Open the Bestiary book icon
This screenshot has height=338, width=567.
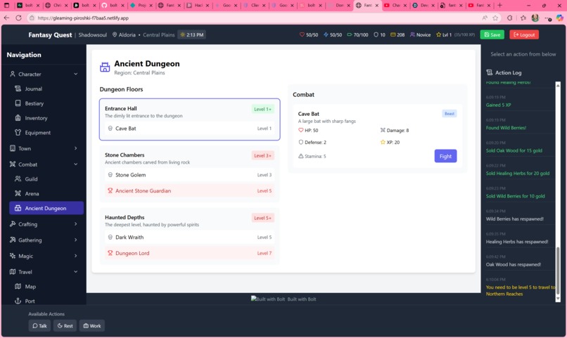18,103
